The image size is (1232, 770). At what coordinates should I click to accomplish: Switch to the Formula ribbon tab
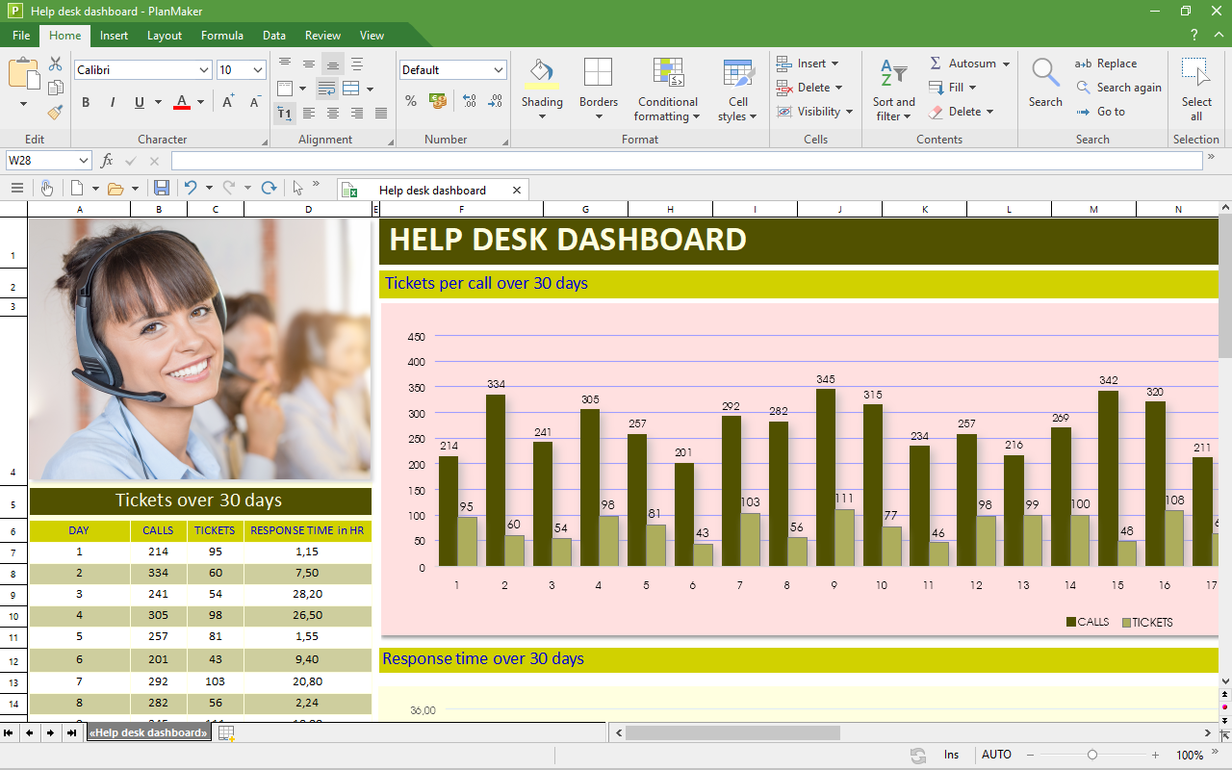pyautogui.click(x=222, y=36)
